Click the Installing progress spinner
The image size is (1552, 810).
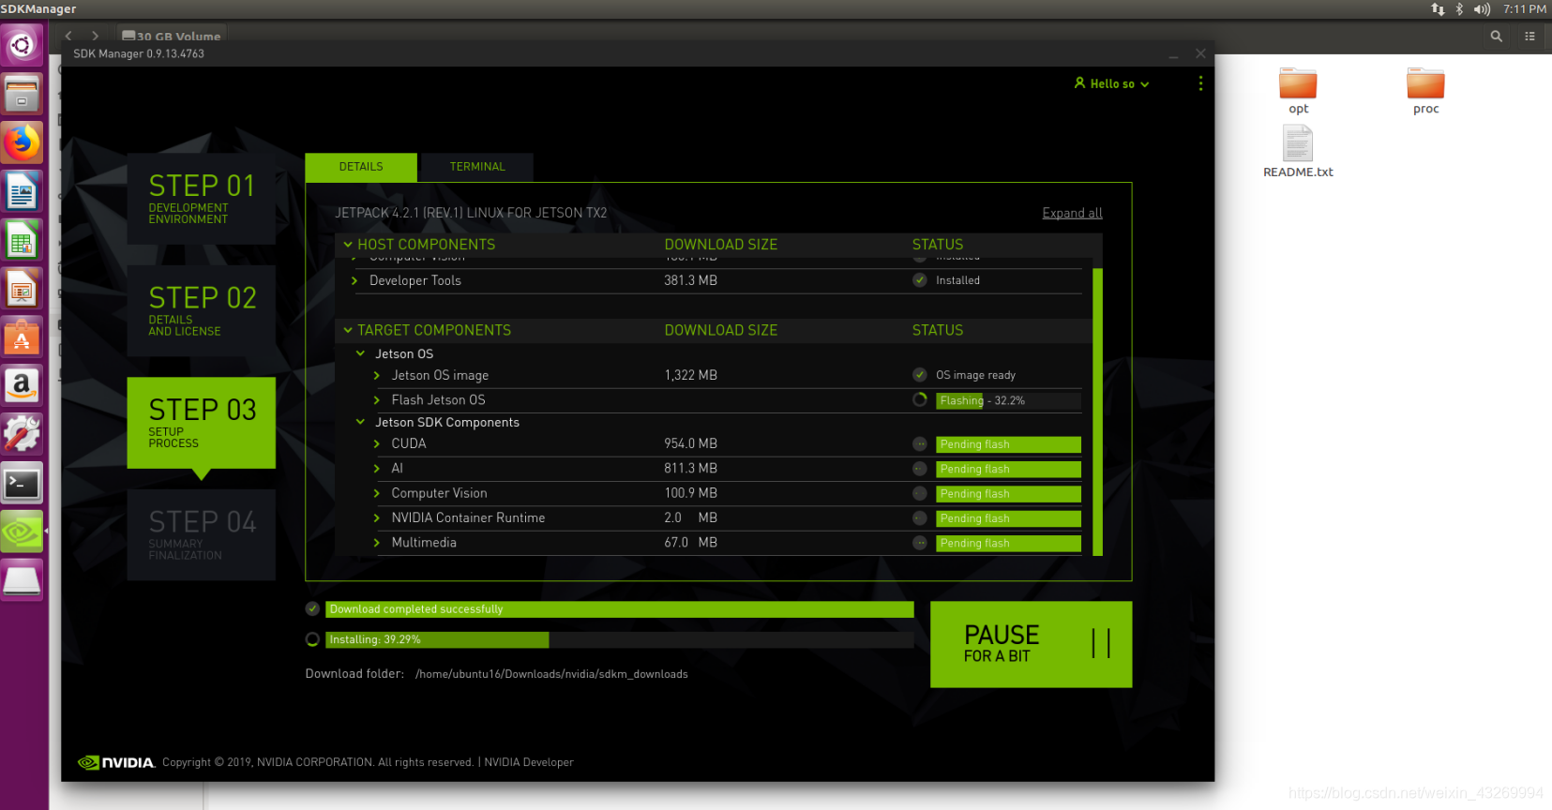(x=313, y=639)
